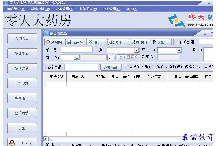This screenshot has height=146, width=216.
Task: Open the GSP管理(G) menu
Action: [x=112, y=9]
